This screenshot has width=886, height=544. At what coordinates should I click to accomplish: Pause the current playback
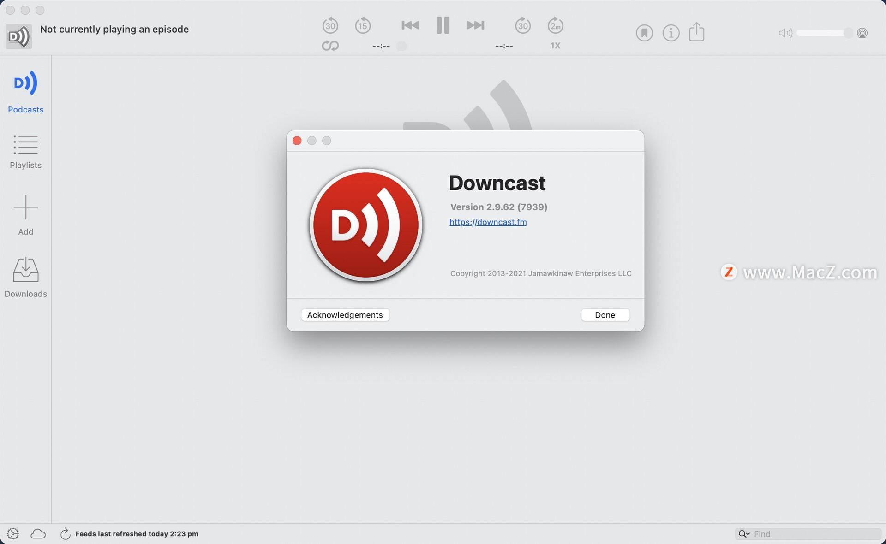pyautogui.click(x=442, y=25)
